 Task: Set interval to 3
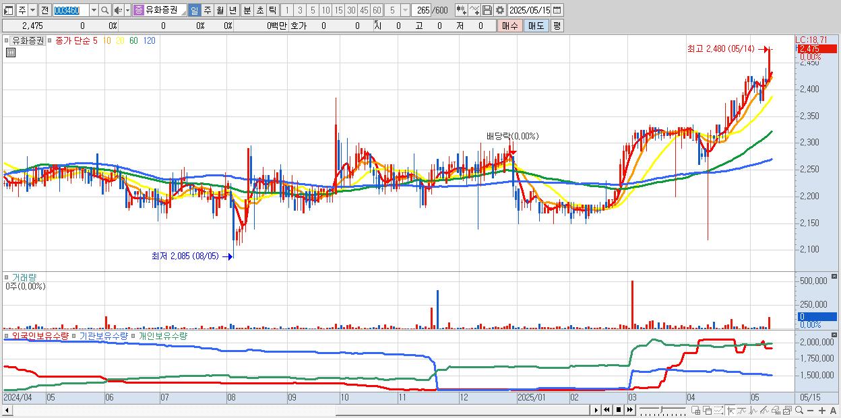(x=300, y=10)
